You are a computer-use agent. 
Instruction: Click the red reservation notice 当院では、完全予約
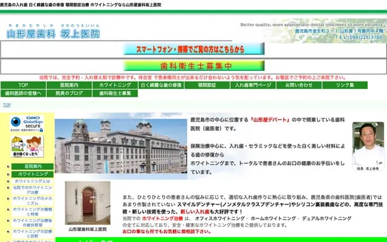coord(192,77)
